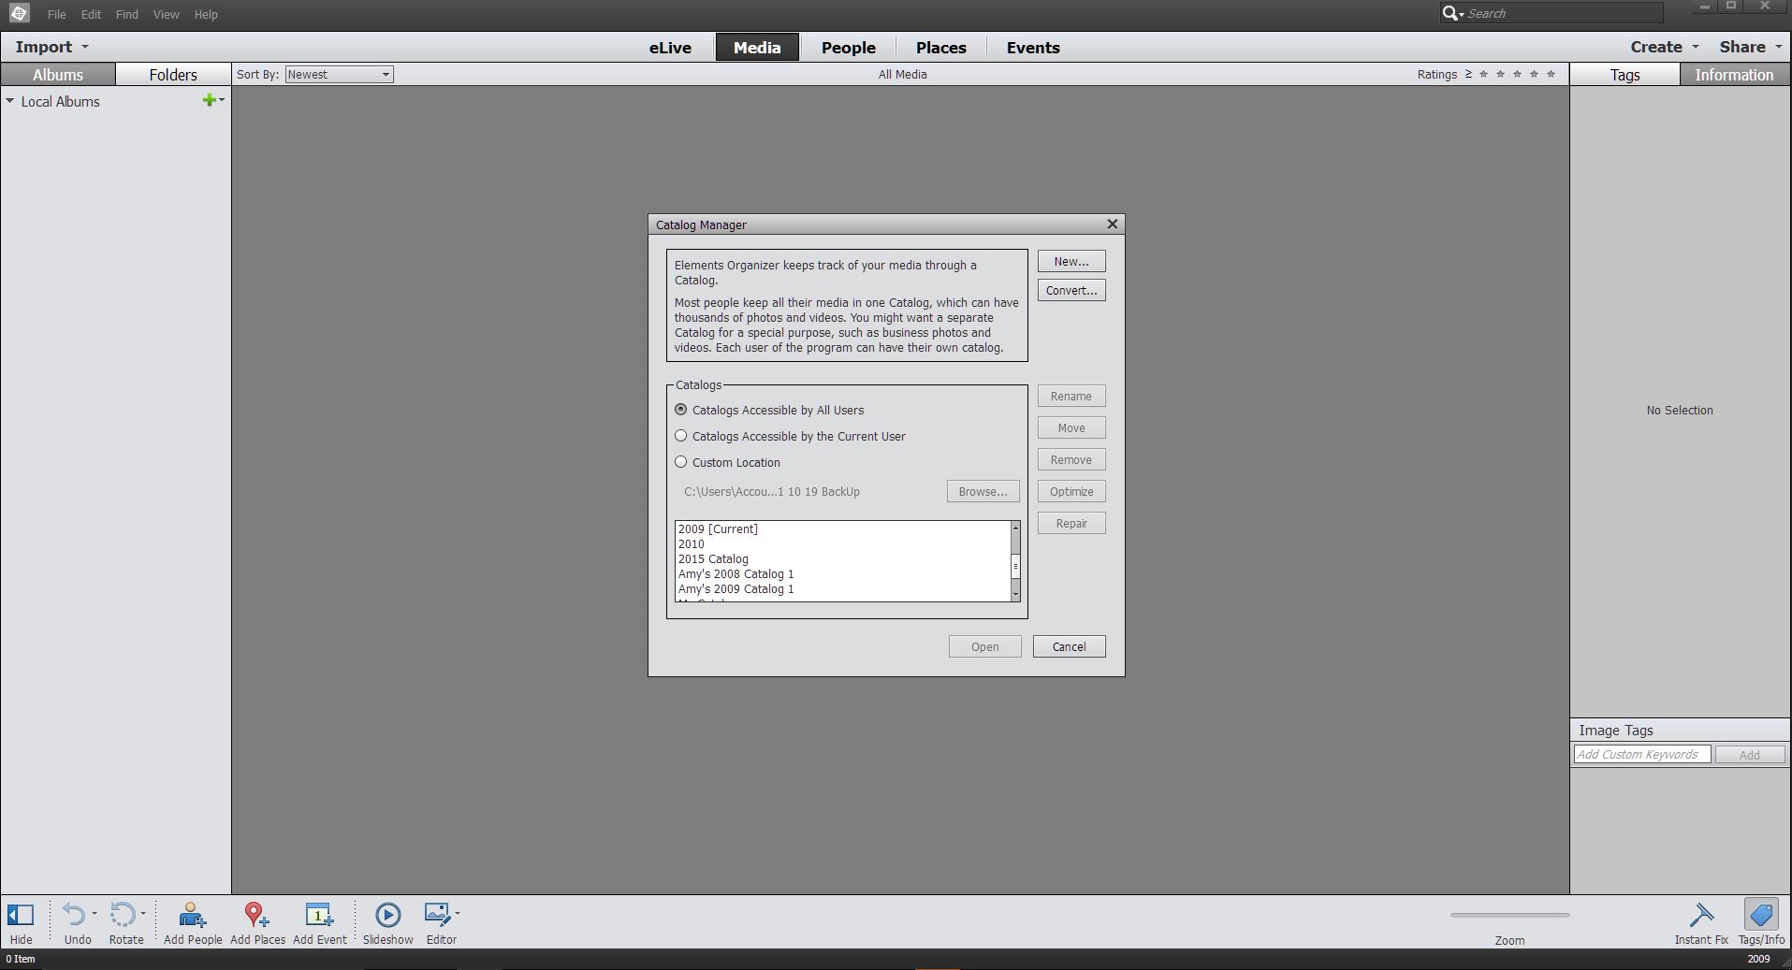The height and width of the screenshot is (970, 1792).
Task: Open the File menu
Action: 56,14
